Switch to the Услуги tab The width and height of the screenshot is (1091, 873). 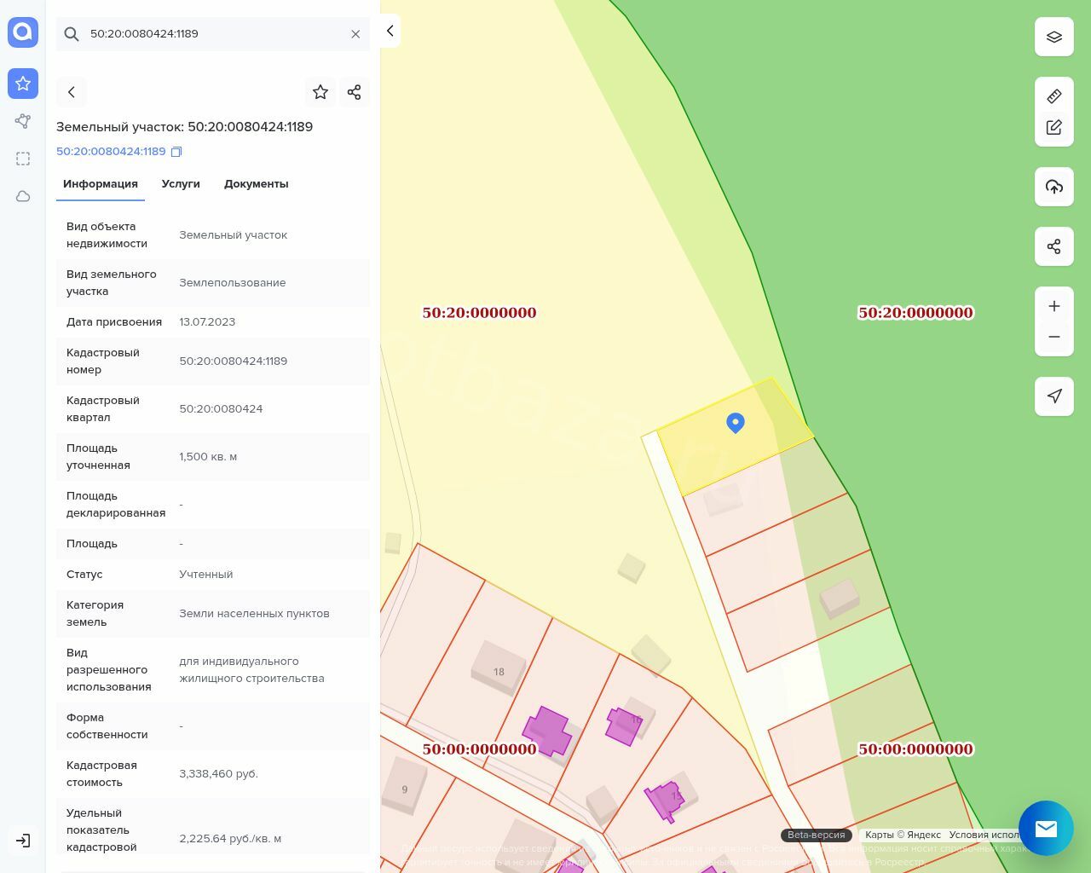coord(181,184)
